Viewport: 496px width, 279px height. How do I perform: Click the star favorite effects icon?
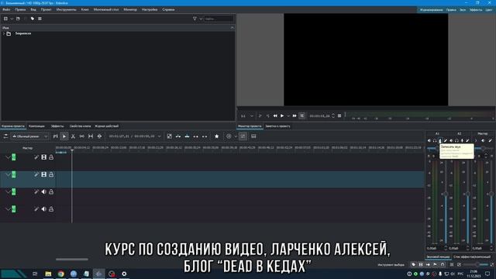pyautogui.click(x=217, y=136)
